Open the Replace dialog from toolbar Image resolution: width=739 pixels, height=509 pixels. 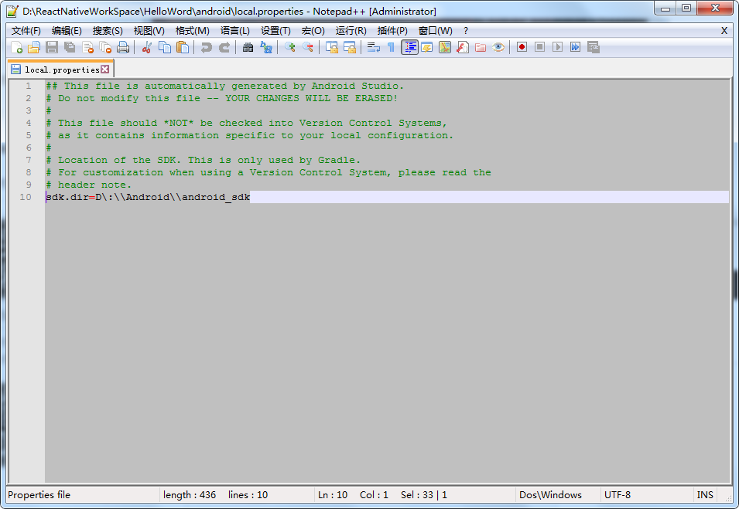pyautogui.click(x=265, y=47)
